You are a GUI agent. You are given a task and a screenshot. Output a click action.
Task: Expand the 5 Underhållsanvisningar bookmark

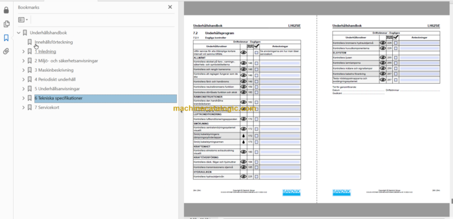point(24,89)
